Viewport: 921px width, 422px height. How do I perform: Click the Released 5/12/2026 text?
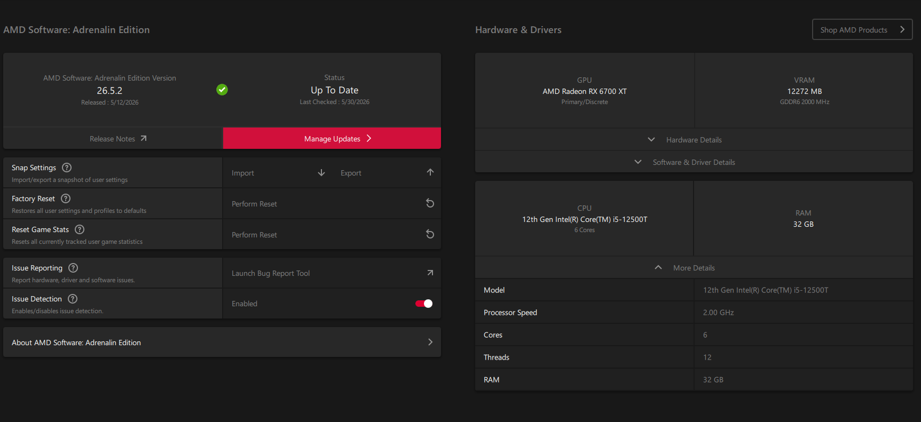[109, 102]
